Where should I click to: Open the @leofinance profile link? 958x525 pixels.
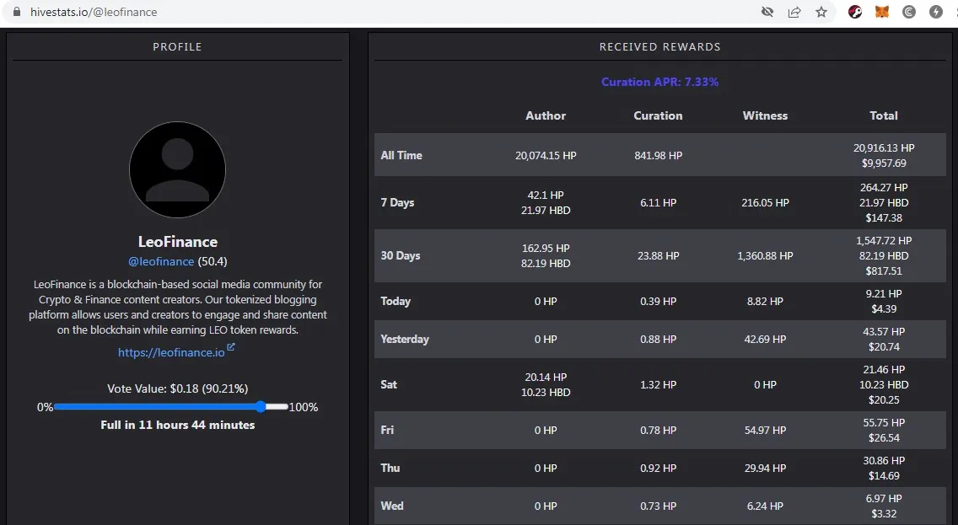161,261
